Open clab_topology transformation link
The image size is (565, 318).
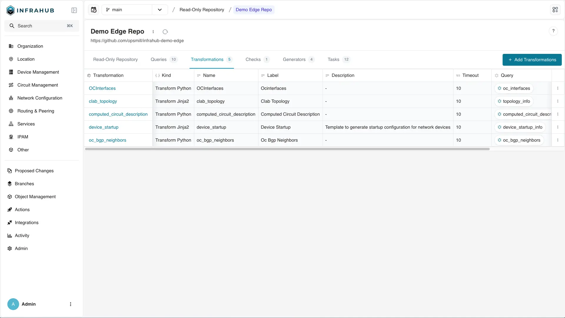(103, 101)
